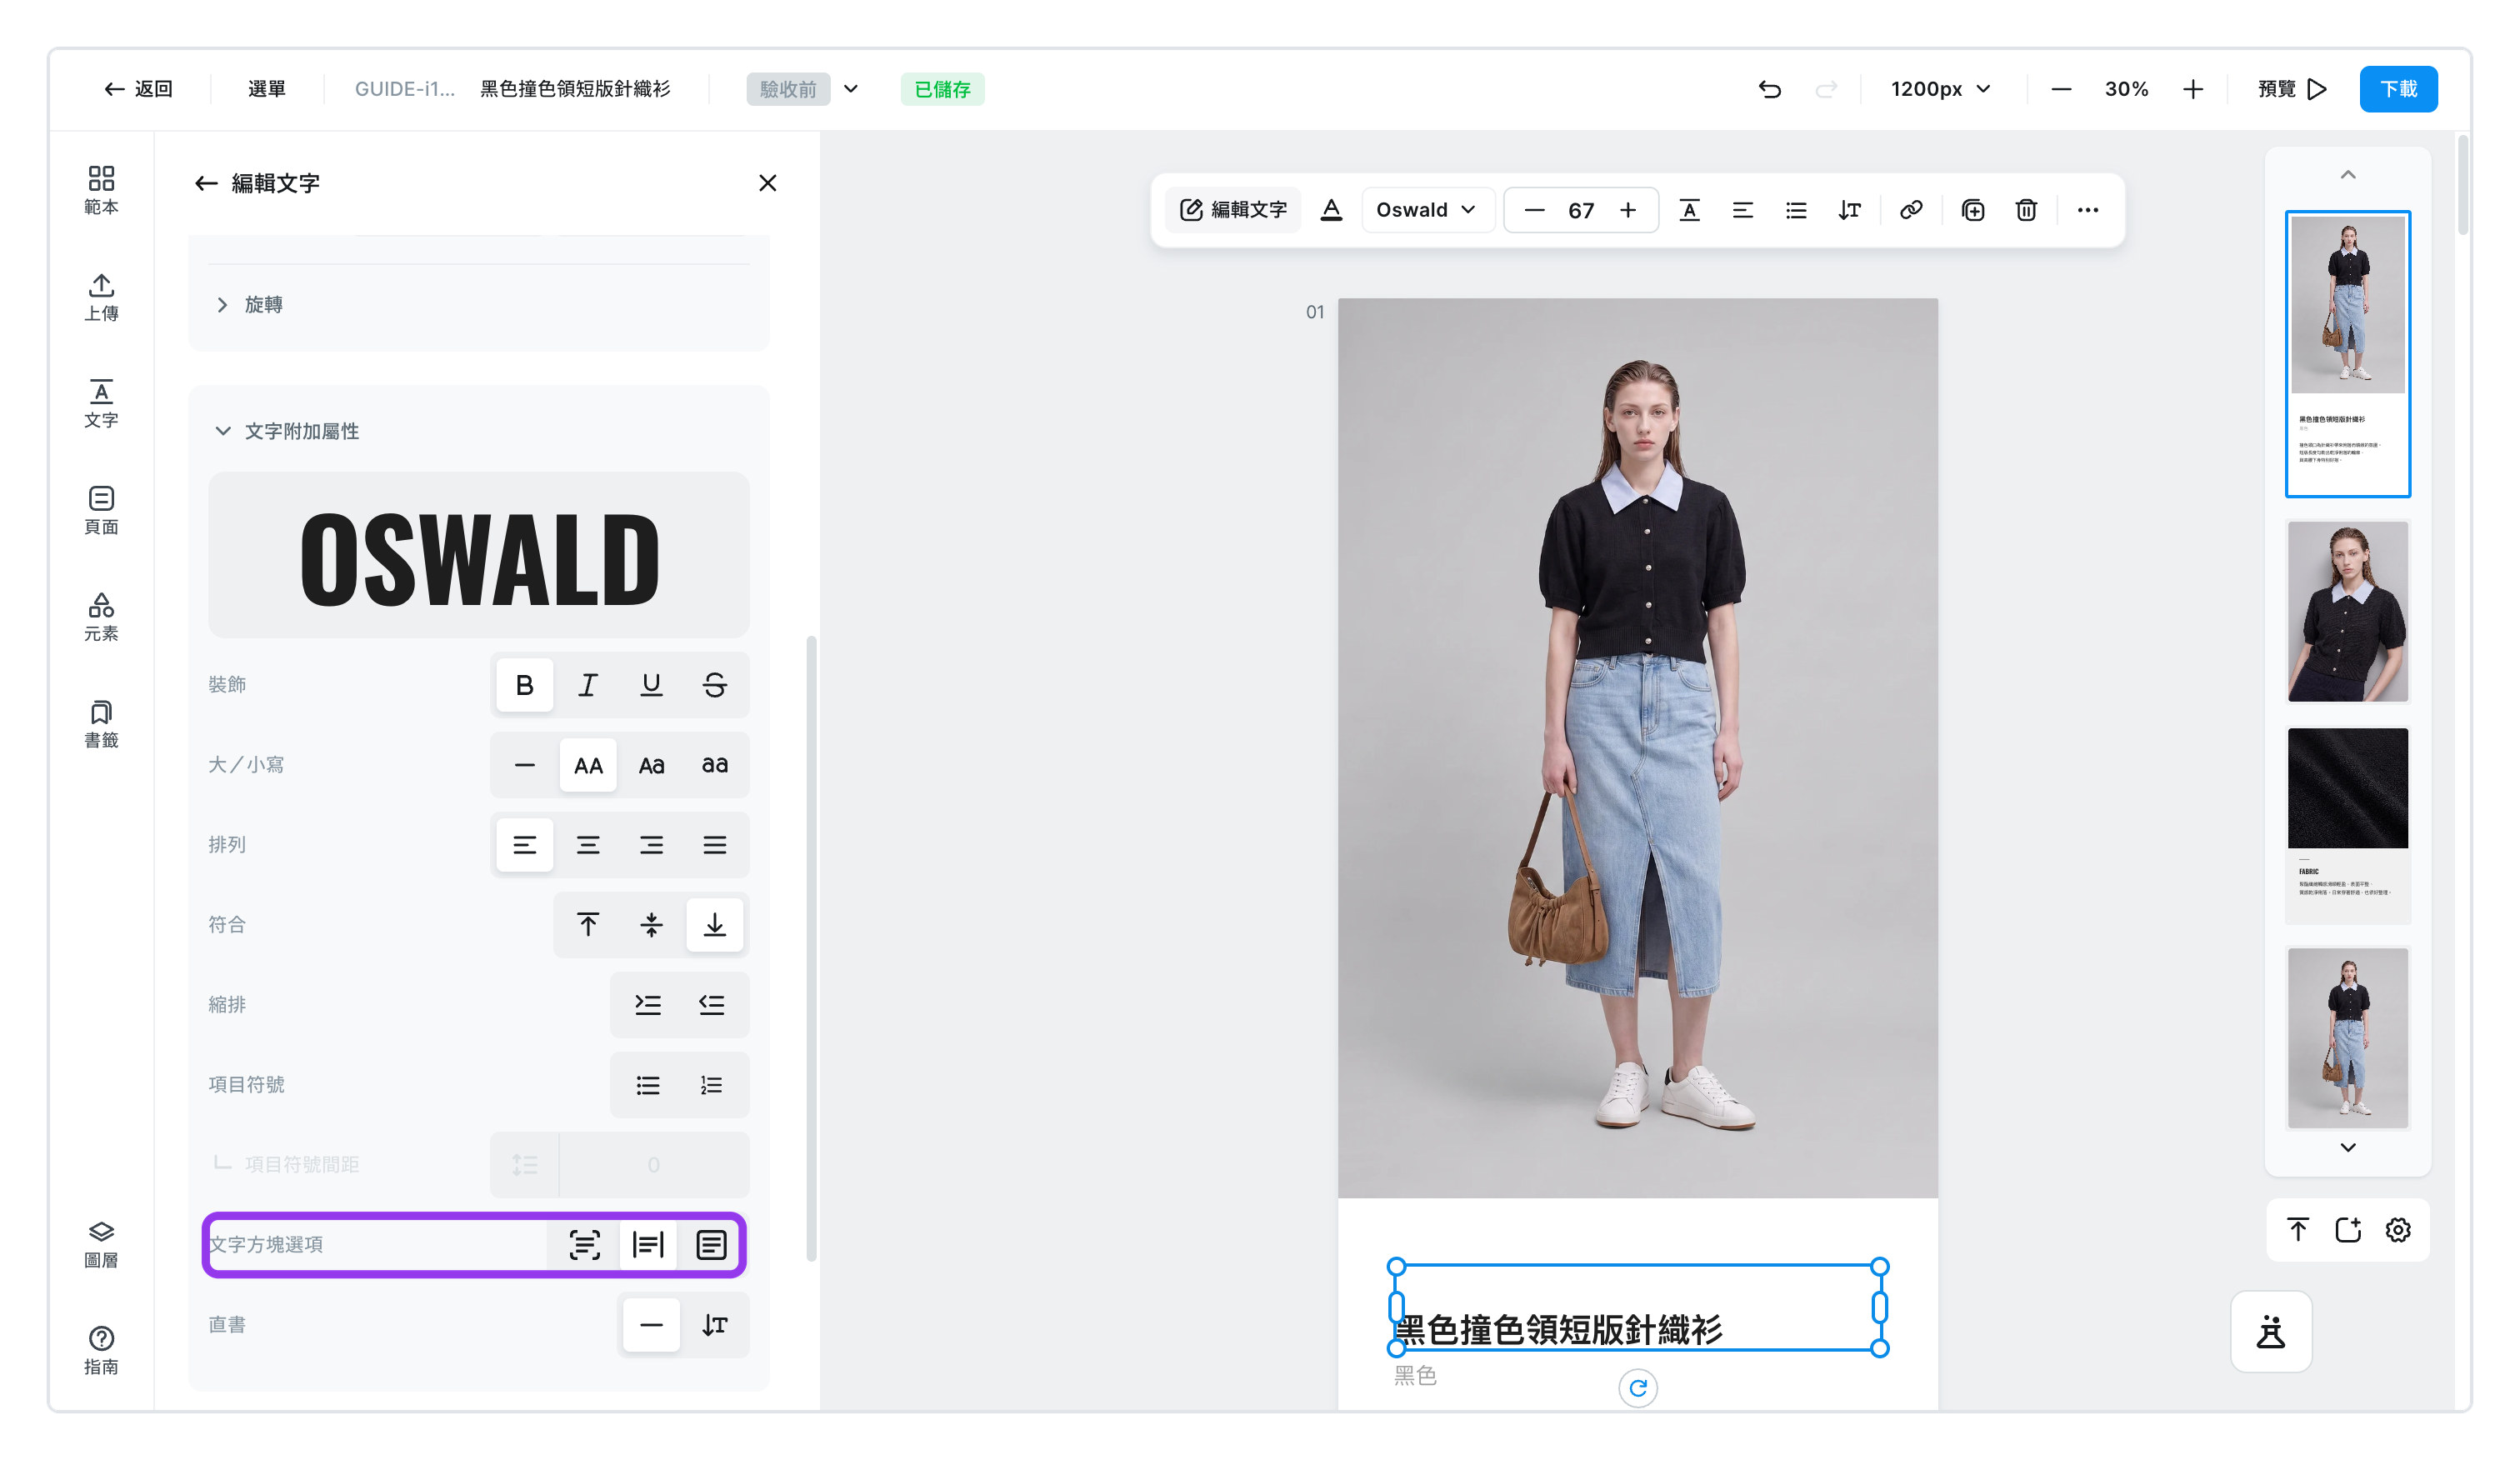Image resolution: width=2520 pixels, height=1460 pixels.
Task: Open the more options ellipsis in floating toolbar
Action: point(2087,210)
